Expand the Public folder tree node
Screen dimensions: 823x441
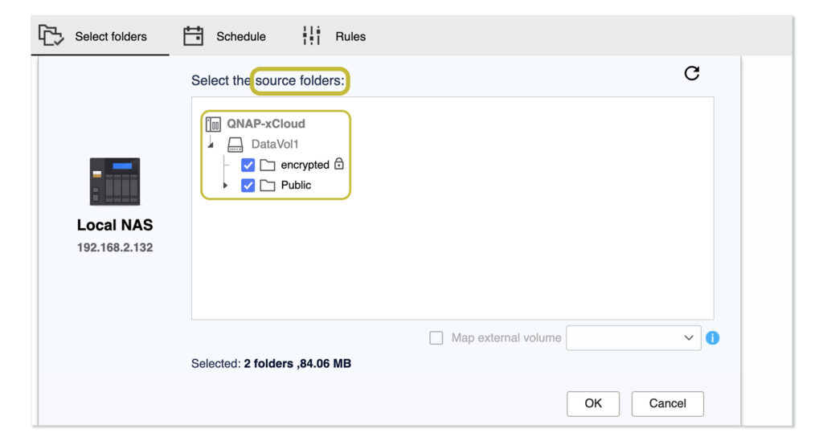tap(225, 186)
